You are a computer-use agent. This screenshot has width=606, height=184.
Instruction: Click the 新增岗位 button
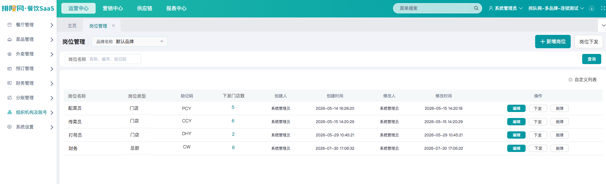pos(553,42)
